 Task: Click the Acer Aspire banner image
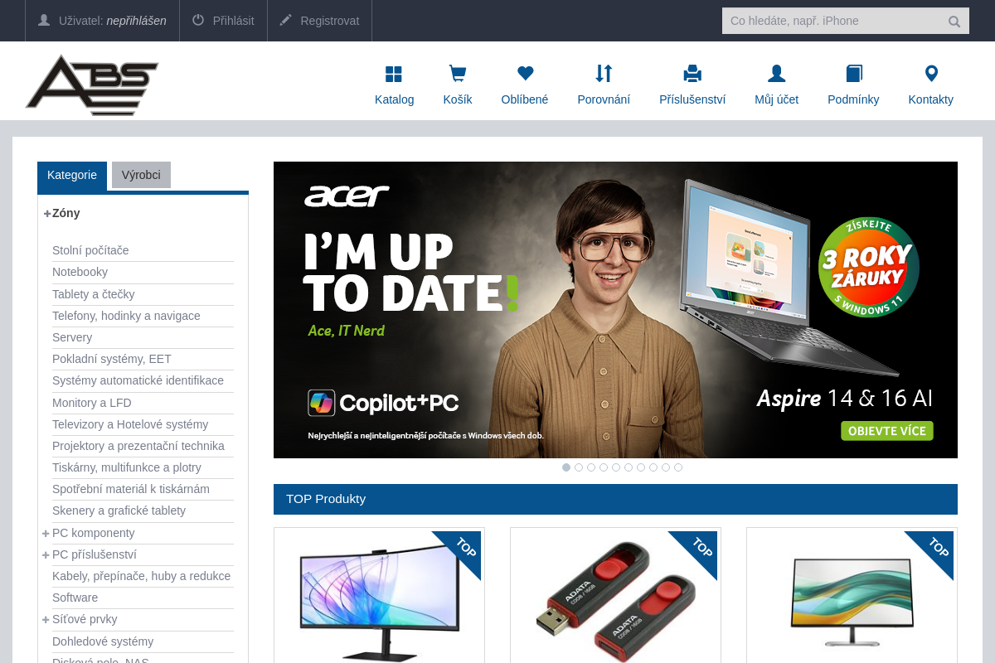pyautogui.click(x=615, y=310)
